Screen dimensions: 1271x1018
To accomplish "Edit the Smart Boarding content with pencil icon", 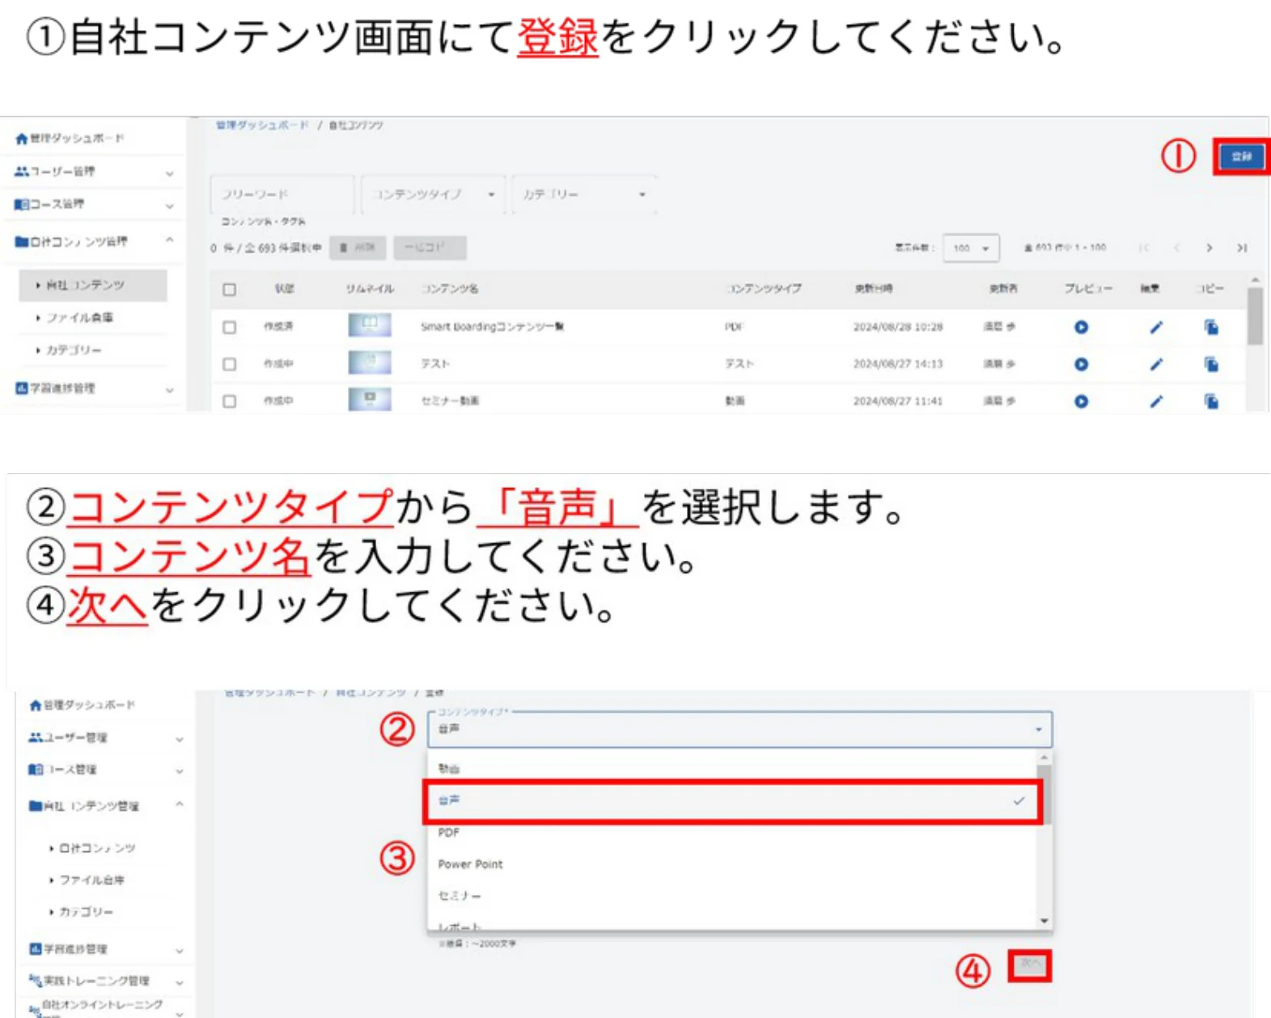I will (1156, 327).
